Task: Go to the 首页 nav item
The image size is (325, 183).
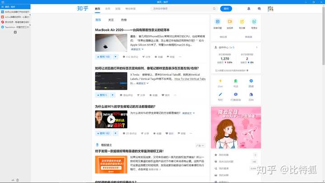Action: (97, 9)
